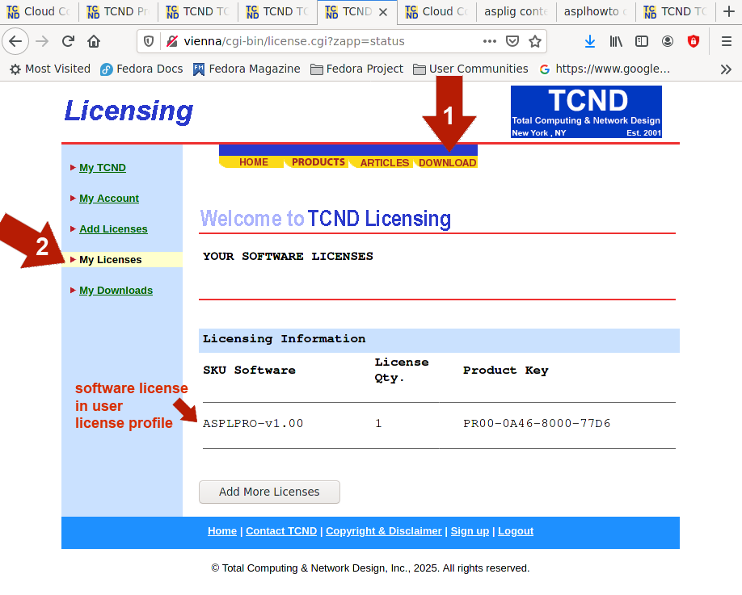Open the Firefox downloads arrow icon
This screenshot has height=595, width=742.
coord(590,41)
